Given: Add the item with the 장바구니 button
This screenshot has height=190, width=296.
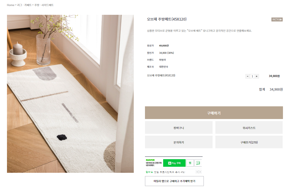Looking at the screenshot, I should coord(179,127).
